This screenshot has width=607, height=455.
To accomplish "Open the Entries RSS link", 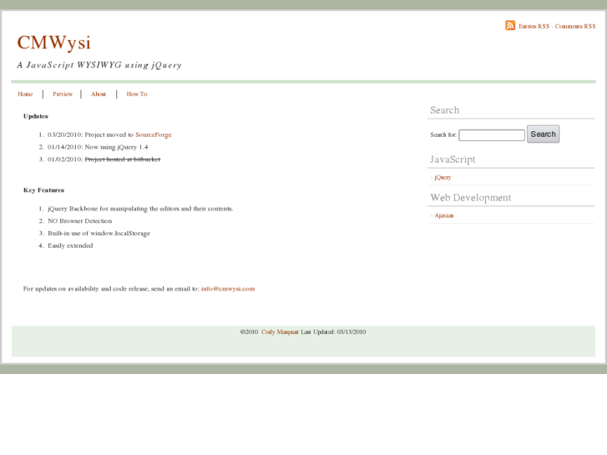I will [x=534, y=27].
